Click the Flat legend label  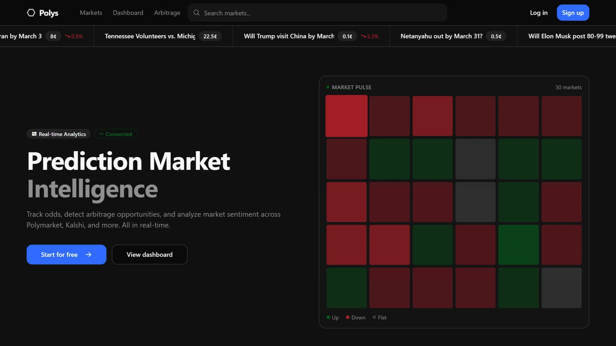tap(382, 317)
